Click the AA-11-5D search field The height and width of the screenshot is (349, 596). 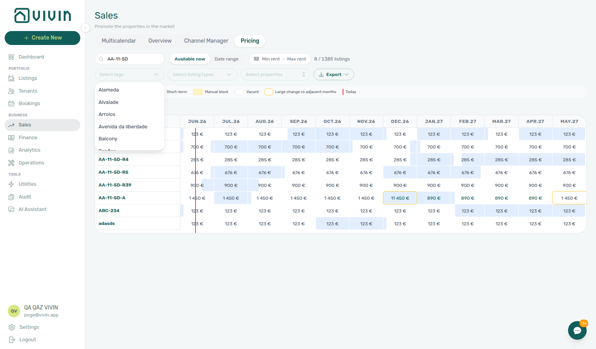pyautogui.click(x=130, y=59)
